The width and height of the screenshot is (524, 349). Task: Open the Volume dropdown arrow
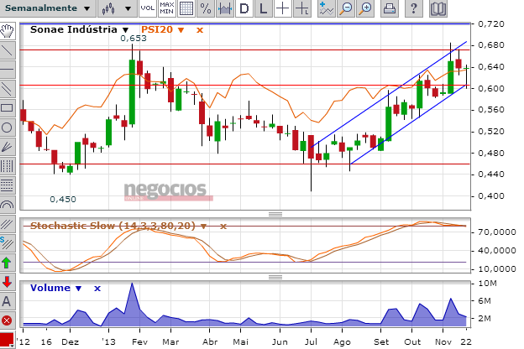tap(79, 289)
